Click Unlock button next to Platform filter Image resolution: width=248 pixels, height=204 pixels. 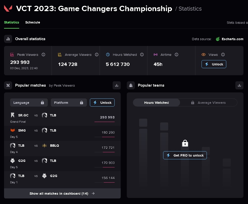[102, 103]
